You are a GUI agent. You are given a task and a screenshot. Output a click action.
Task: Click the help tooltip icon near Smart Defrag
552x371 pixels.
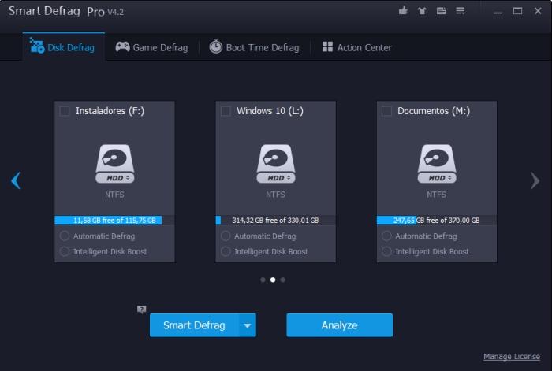[141, 310]
